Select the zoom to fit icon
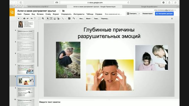Viewport: 189px width, 106px height. (39, 19)
